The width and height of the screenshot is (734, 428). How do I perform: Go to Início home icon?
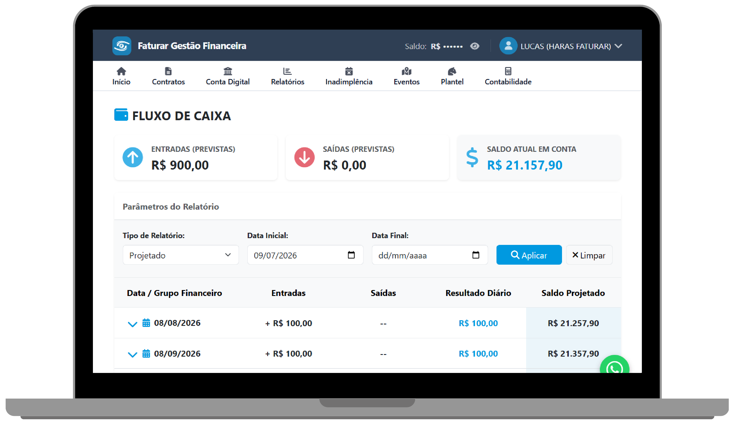click(x=121, y=71)
